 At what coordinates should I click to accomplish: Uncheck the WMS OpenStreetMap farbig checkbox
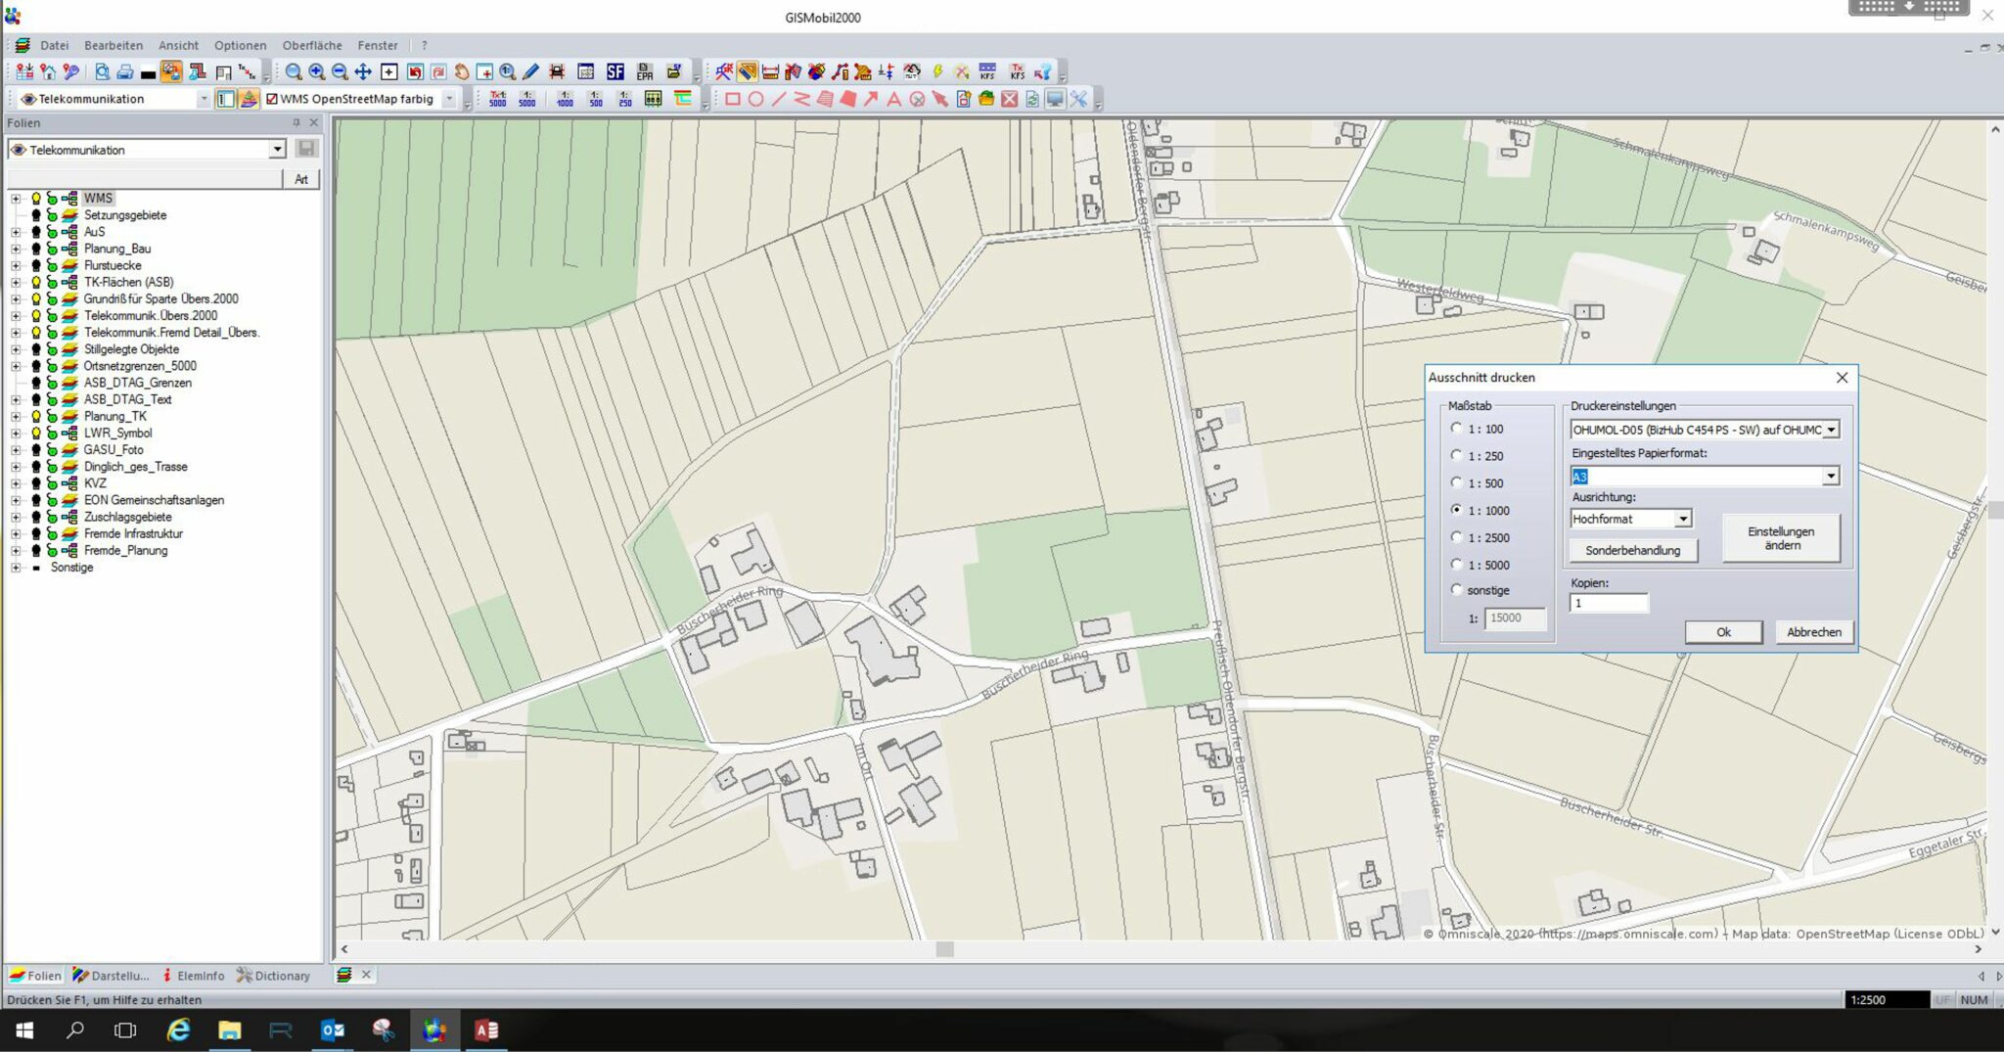(272, 99)
